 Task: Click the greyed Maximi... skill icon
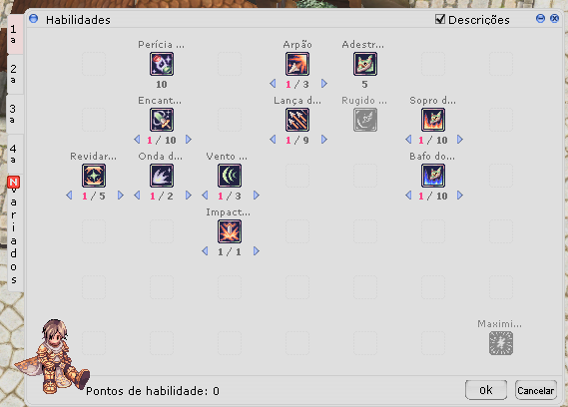(501, 343)
